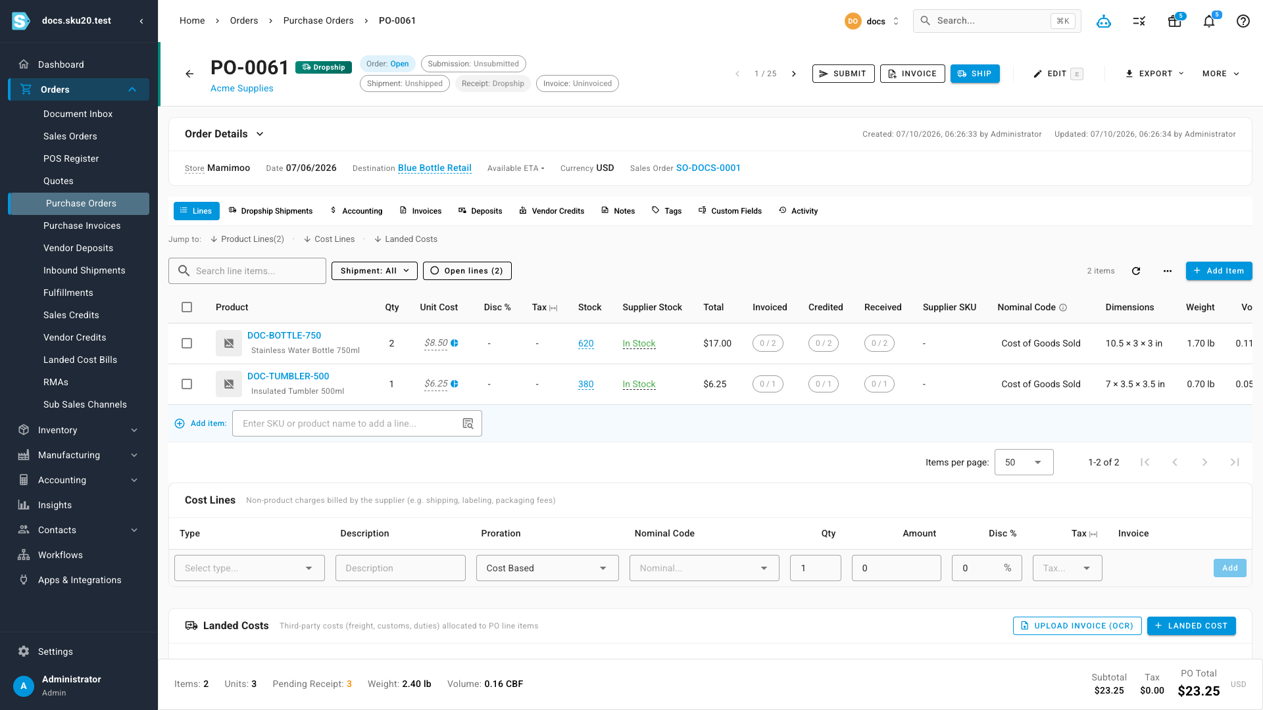Viewport: 1263px width, 710px height.
Task: Click the cost info icon beside $6.25
Action: [455, 384]
